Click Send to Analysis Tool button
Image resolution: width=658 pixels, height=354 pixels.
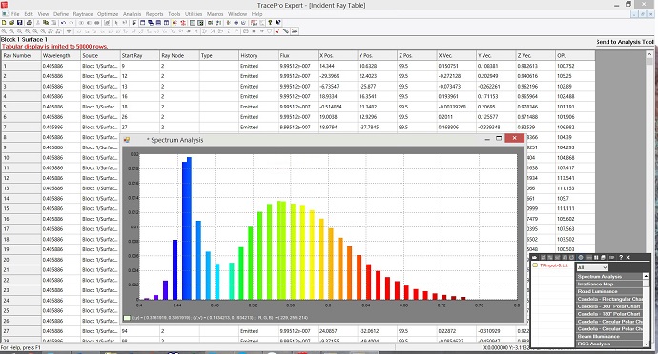pos(625,42)
